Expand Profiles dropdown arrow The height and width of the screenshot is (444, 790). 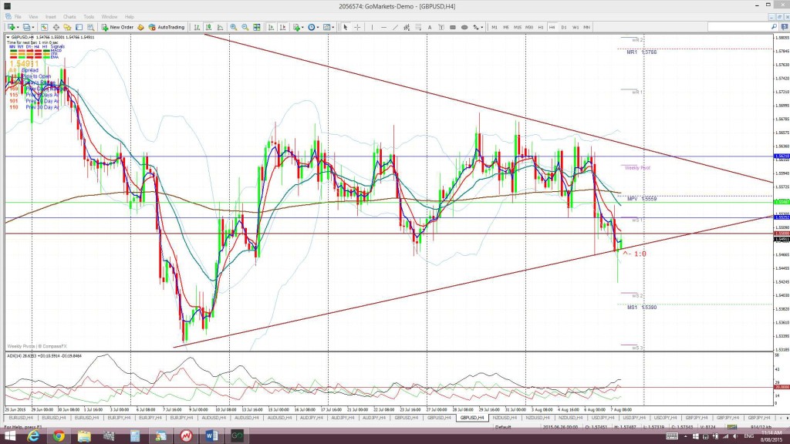[x=33, y=27]
